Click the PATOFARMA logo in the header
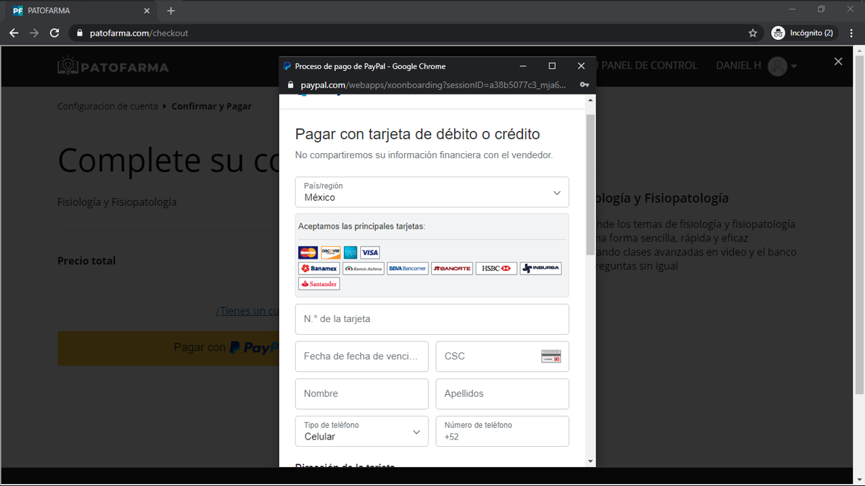865x486 pixels. coord(113,65)
